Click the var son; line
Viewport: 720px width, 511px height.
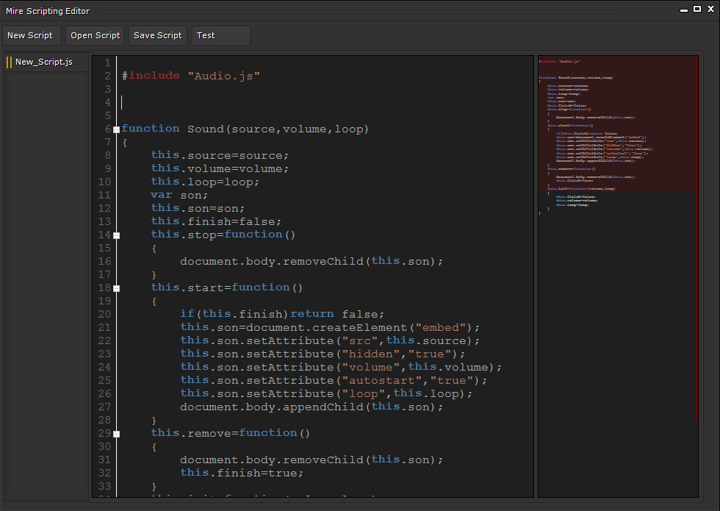(x=179, y=196)
